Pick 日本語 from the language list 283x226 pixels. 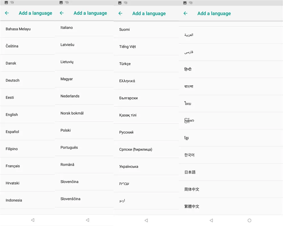click(x=190, y=172)
